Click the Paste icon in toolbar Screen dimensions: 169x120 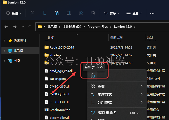(57, 13)
